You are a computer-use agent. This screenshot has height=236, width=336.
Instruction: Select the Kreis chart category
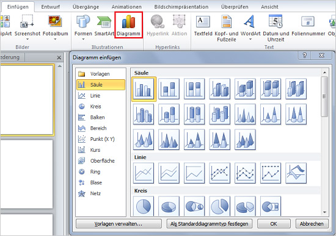101,107
